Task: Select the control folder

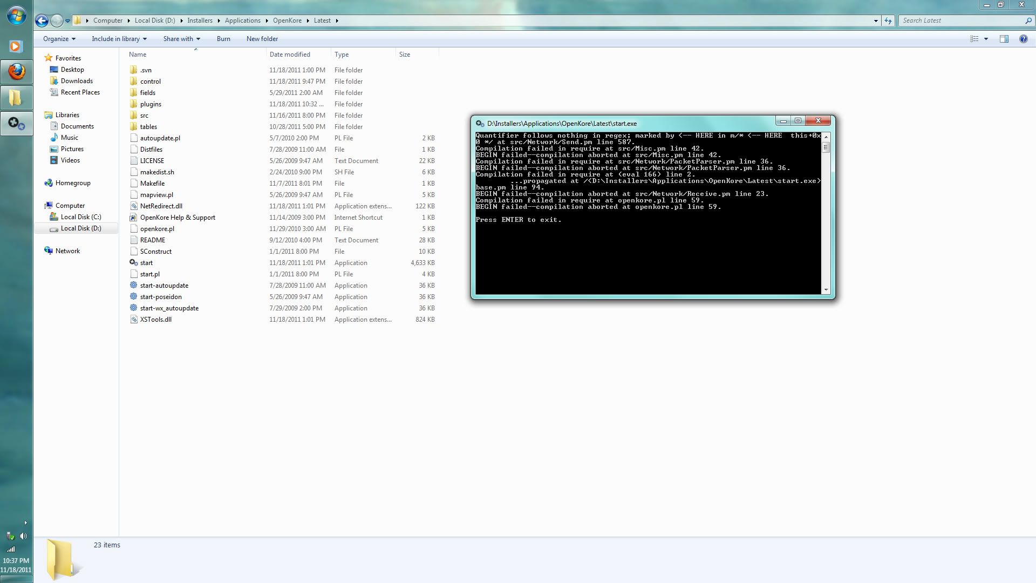Action: pos(151,82)
